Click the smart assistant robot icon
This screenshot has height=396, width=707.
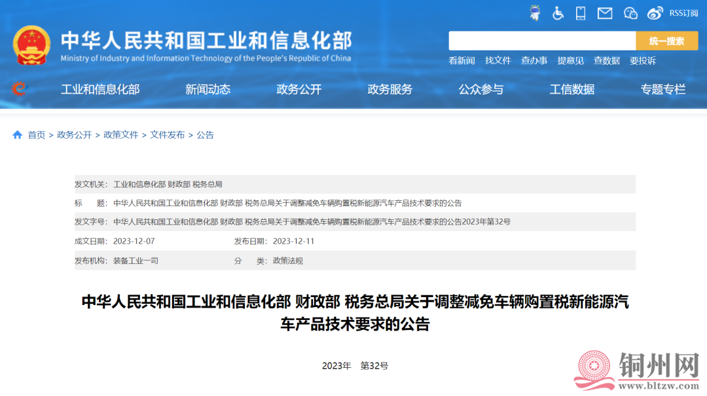535,13
